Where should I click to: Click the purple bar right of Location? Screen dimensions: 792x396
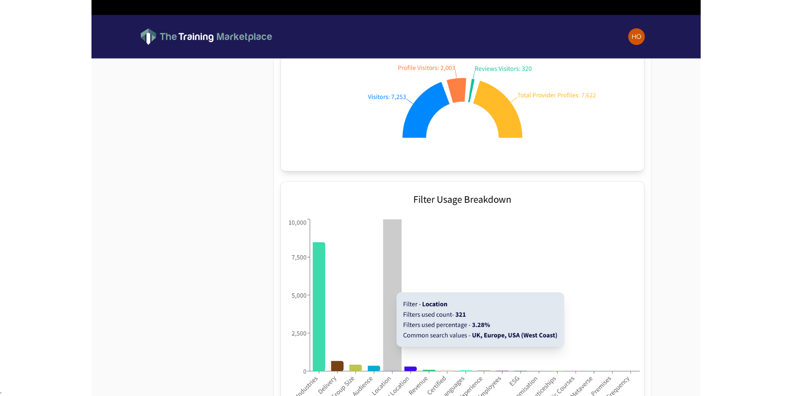(411, 369)
